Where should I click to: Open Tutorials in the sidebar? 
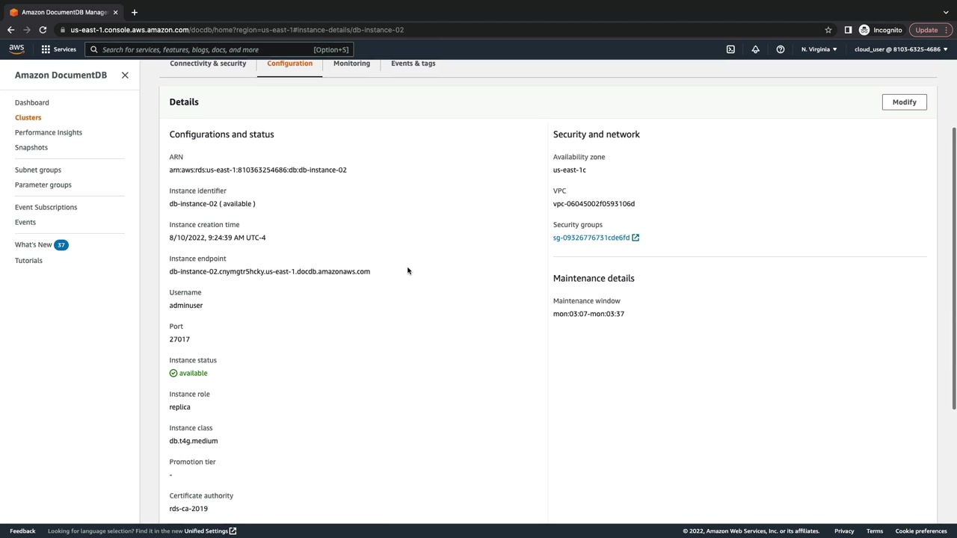click(28, 261)
